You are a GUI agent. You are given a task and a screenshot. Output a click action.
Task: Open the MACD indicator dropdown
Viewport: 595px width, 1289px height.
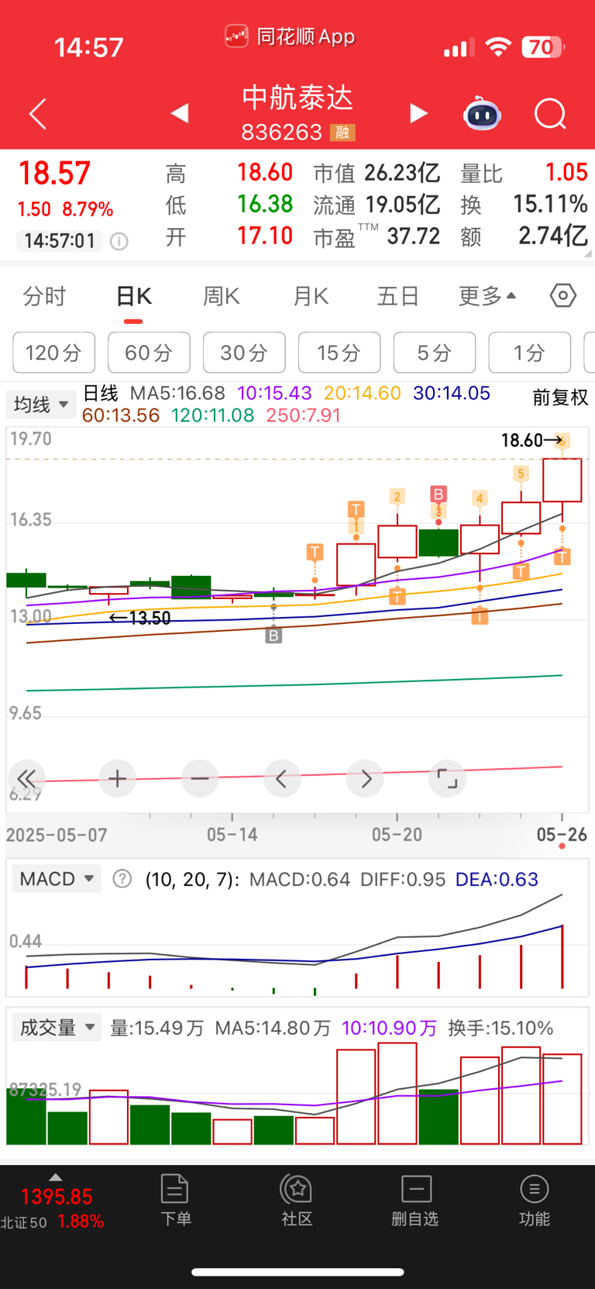pyautogui.click(x=57, y=879)
